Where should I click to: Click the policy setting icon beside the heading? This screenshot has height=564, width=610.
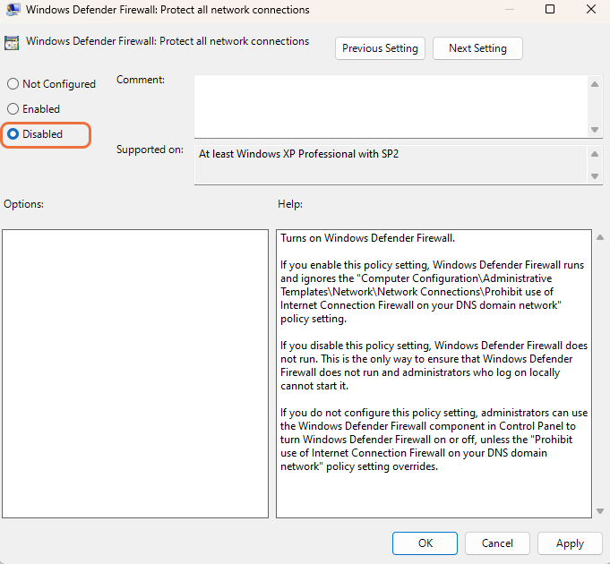pyautogui.click(x=13, y=42)
